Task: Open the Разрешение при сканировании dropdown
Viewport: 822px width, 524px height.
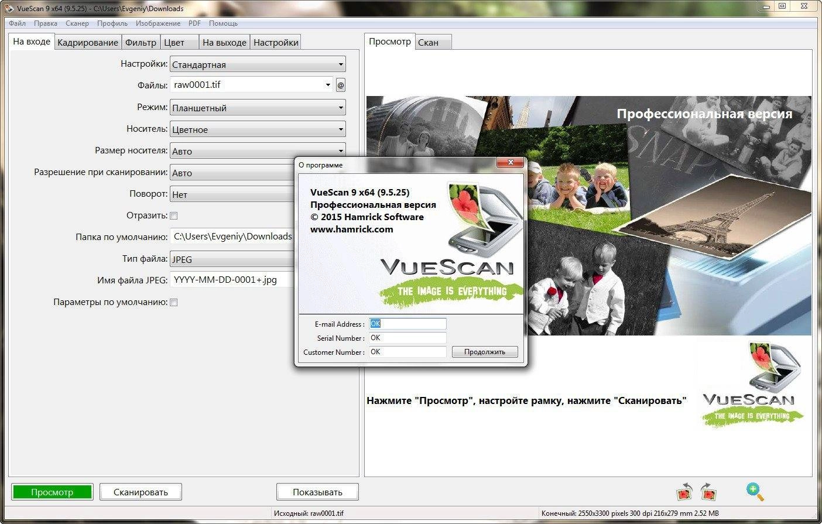Action: (x=232, y=173)
